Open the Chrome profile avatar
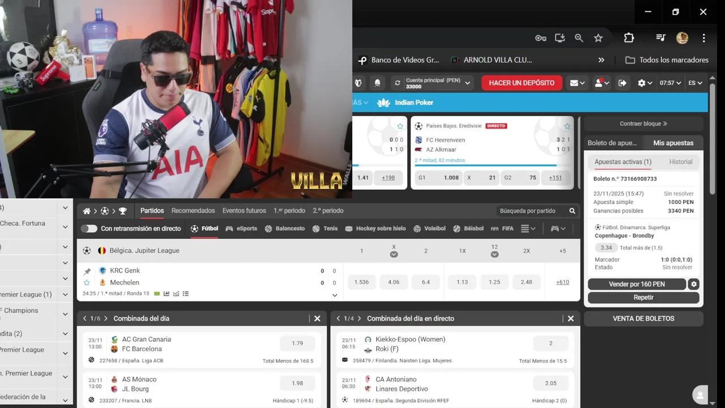This screenshot has height=408, width=725. tap(682, 38)
